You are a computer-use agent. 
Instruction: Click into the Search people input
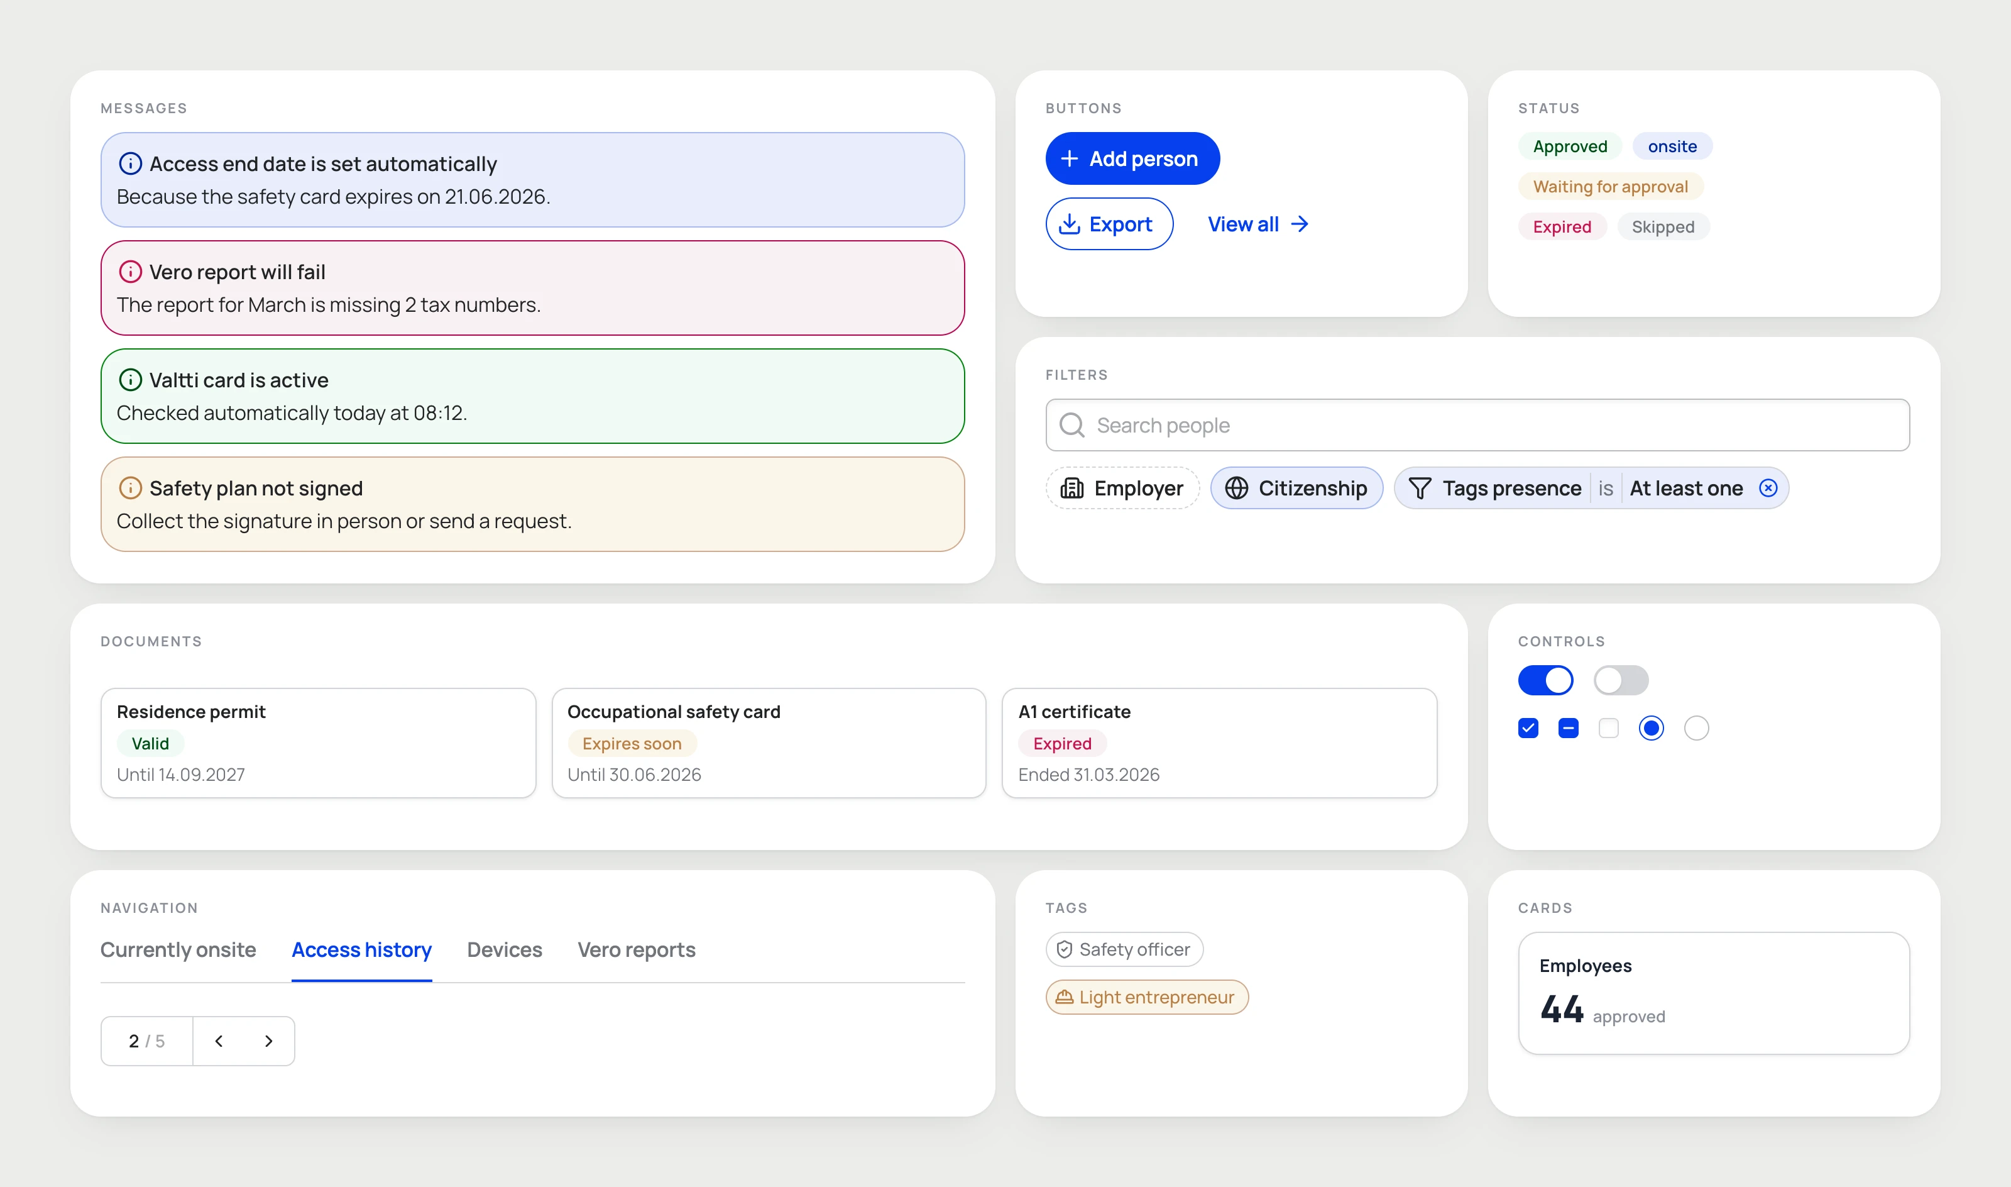tap(1477, 425)
